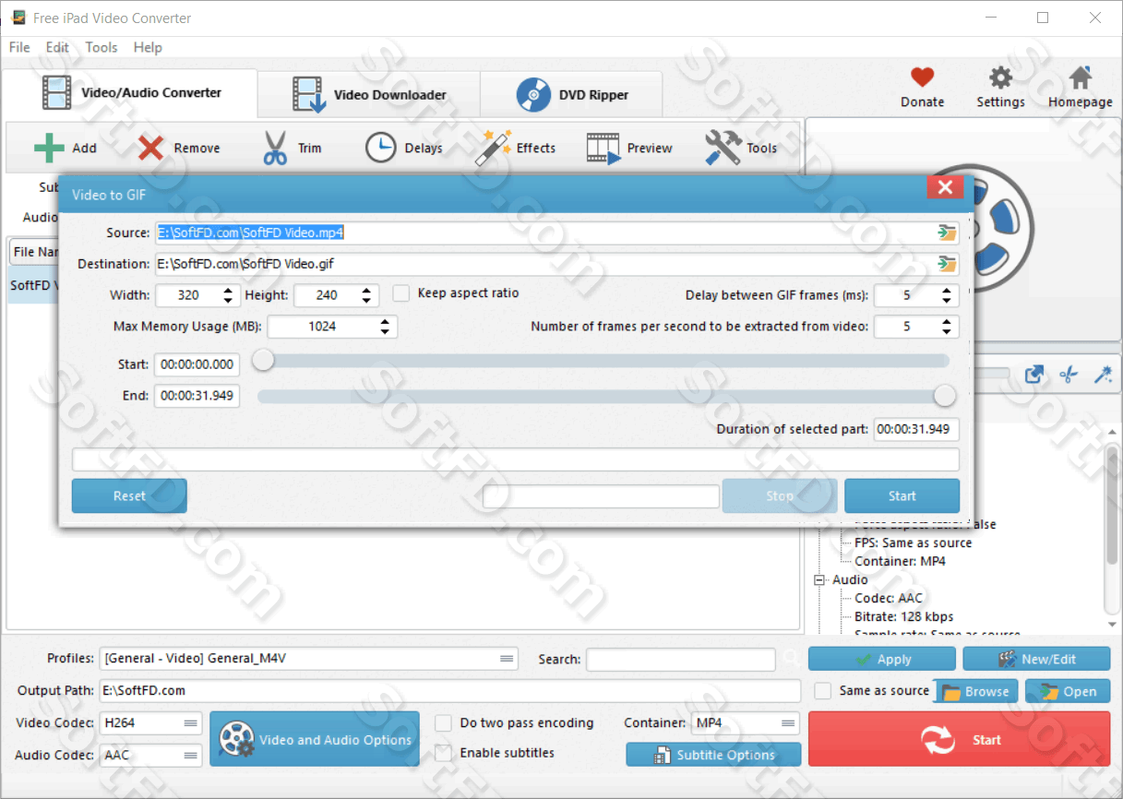
Task: Switch to DVD Ripper tab
Action: [571, 94]
